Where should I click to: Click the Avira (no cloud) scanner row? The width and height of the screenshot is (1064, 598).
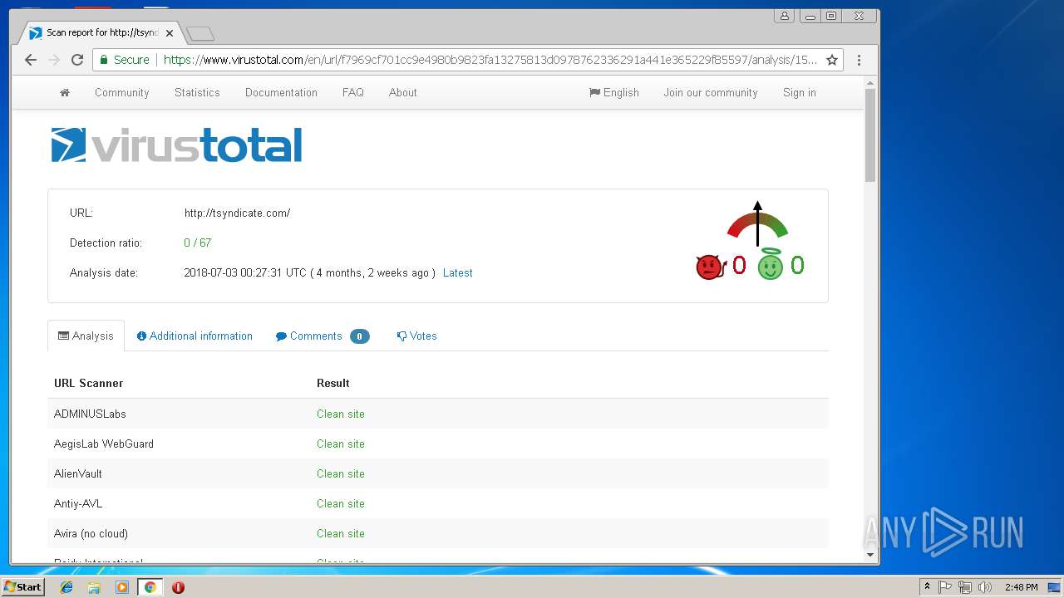point(438,533)
